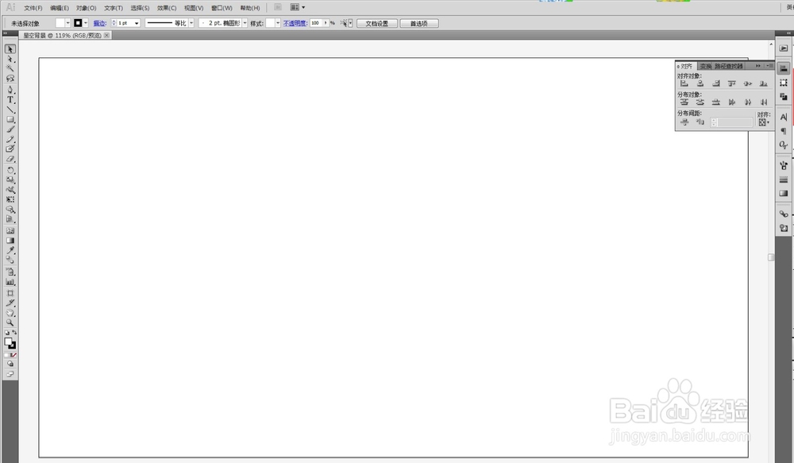Image resolution: width=794 pixels, height=463 pixels.
Task: Switch to 路径查找器 tab
Action: click(729, 67)
